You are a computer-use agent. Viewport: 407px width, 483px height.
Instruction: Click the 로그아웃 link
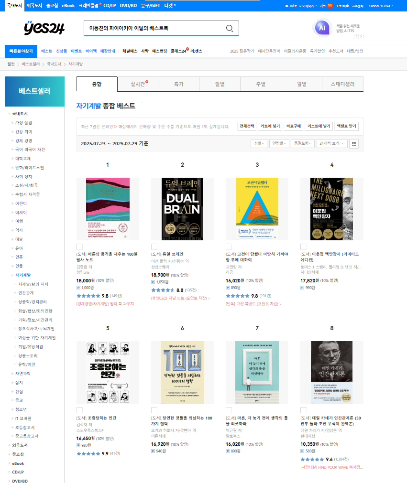[x=291, y=6]
